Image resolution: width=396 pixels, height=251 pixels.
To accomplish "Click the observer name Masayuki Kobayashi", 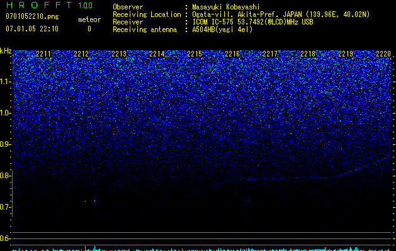I will [226, 7].
